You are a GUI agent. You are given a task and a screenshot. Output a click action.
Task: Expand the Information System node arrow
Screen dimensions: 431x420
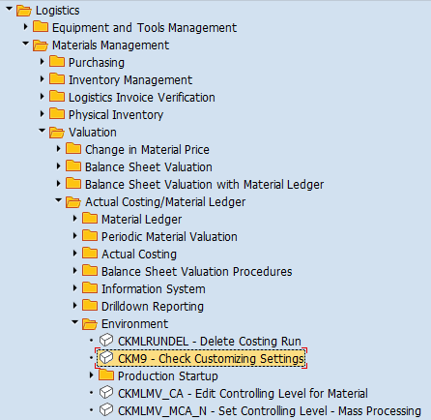[75, 287]
